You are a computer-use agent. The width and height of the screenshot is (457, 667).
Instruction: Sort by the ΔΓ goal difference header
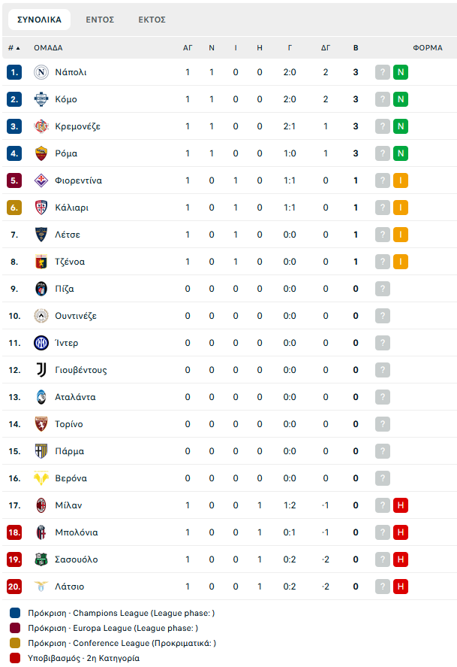tap(326, 48)
